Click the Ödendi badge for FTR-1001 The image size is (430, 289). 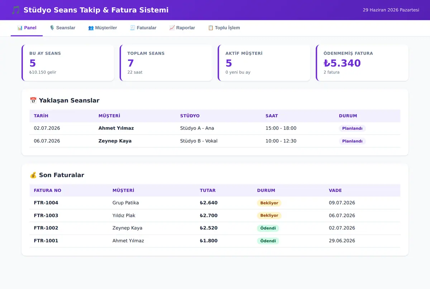(x=268, y=241)
